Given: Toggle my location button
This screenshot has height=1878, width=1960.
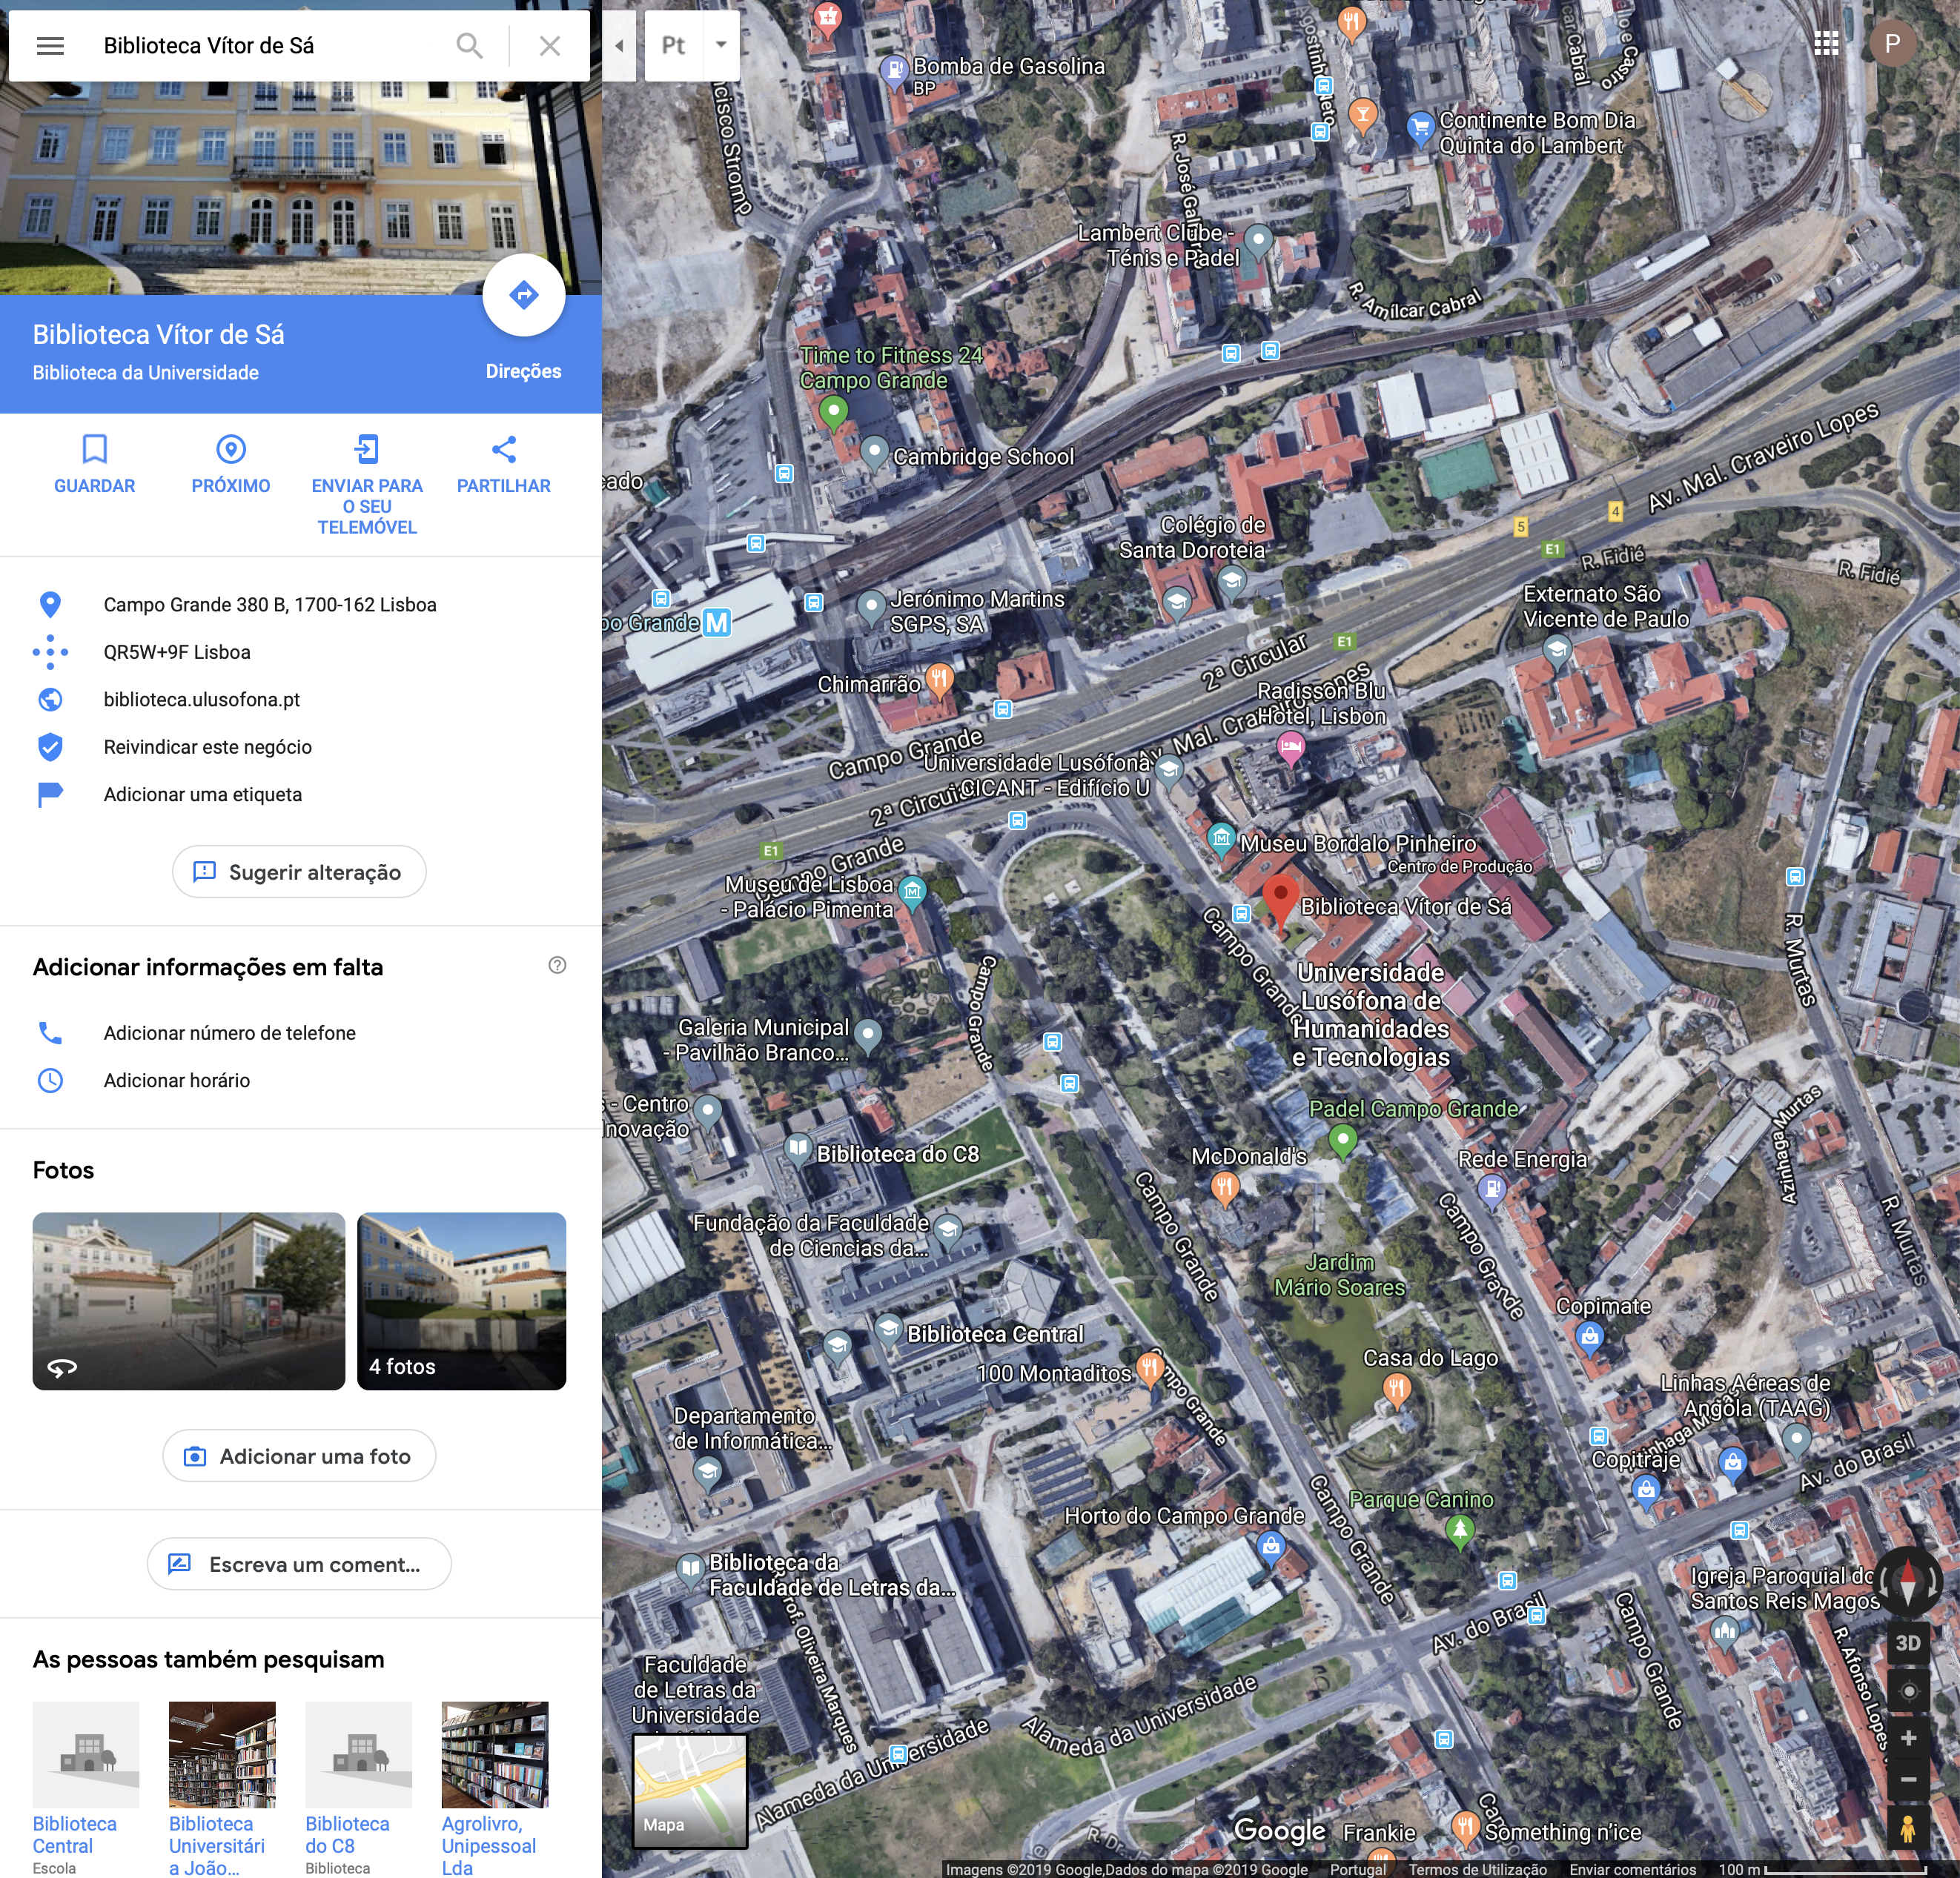Looking at the screenshot, I should (x=1907, y=1691).
